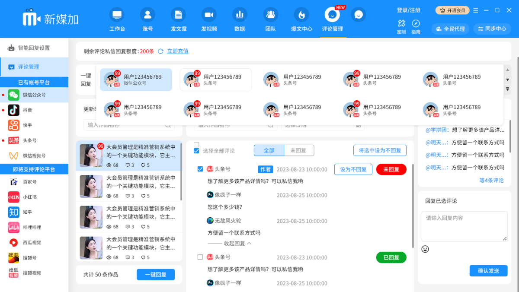Image resolution: width=519 pixels, height=292 pixels.
Task: Check the 选择全部评论 select-all checkbox
Action: 196,151
